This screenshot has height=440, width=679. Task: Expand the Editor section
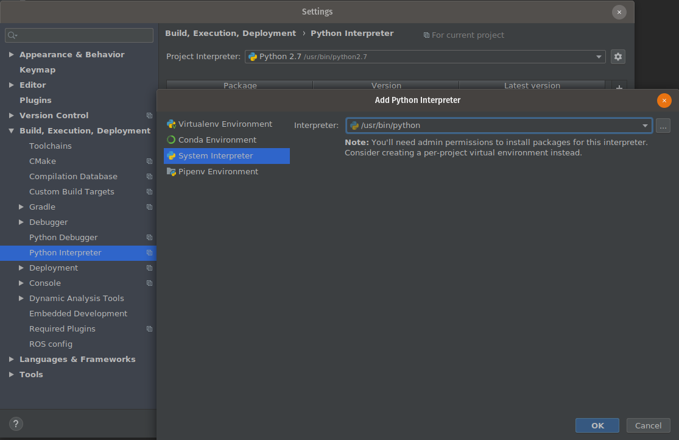[11, 85]
